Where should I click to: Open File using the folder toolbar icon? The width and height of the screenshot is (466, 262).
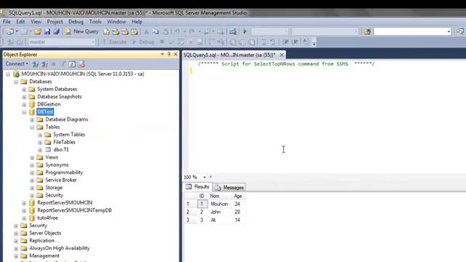click(x=38, y=31)
